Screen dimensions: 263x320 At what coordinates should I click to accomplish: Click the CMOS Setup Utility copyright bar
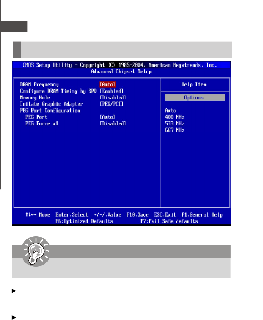click(x=121, y=65)
